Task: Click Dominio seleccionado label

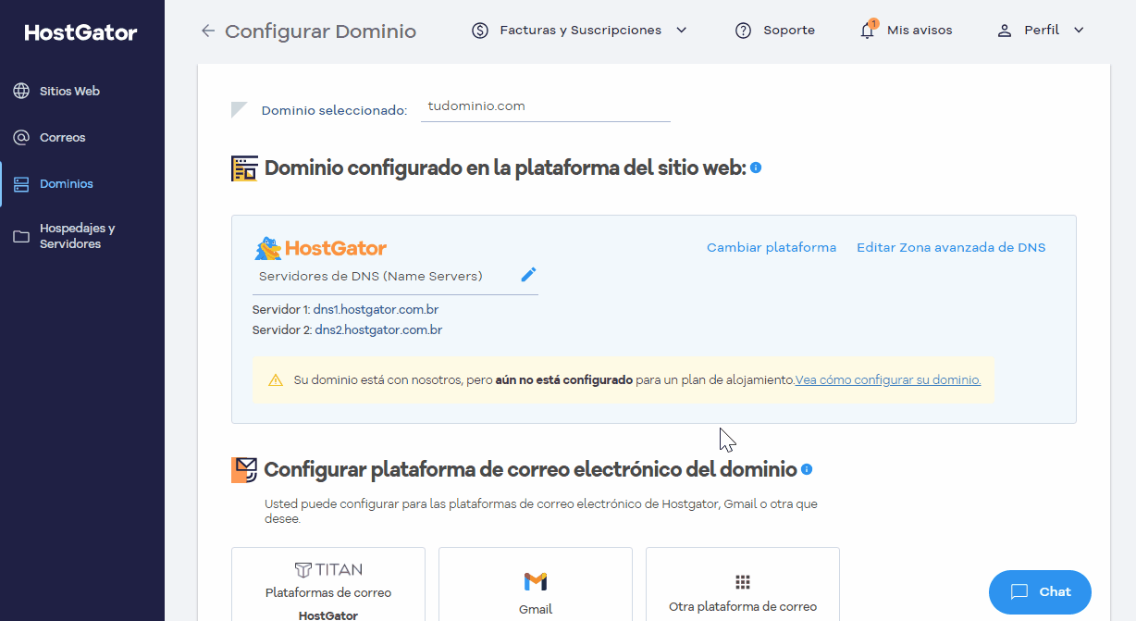Action: click(x=334, y=111)
